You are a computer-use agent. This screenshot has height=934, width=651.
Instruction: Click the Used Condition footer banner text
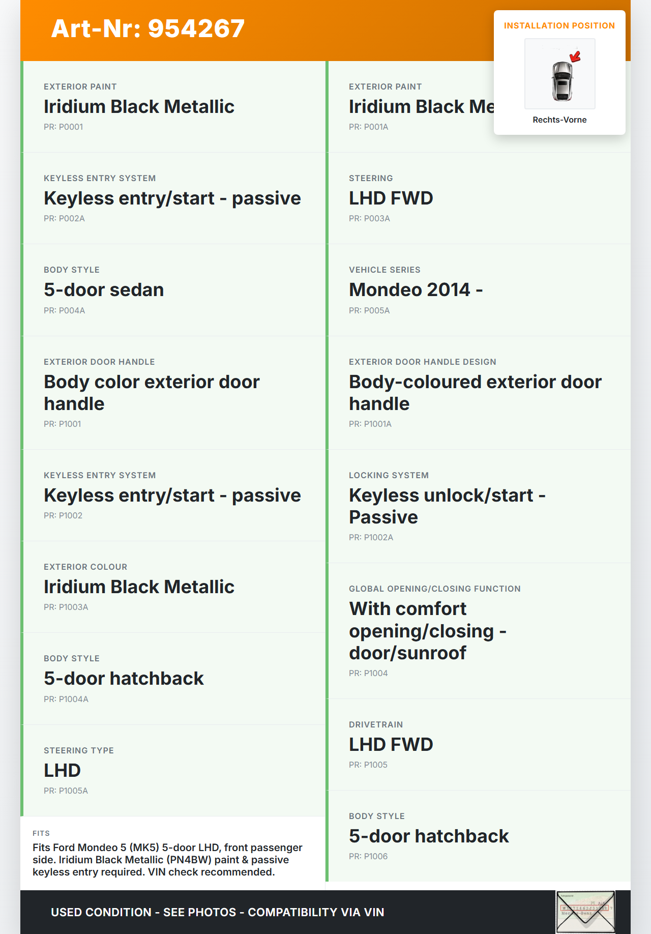(217, 912)
